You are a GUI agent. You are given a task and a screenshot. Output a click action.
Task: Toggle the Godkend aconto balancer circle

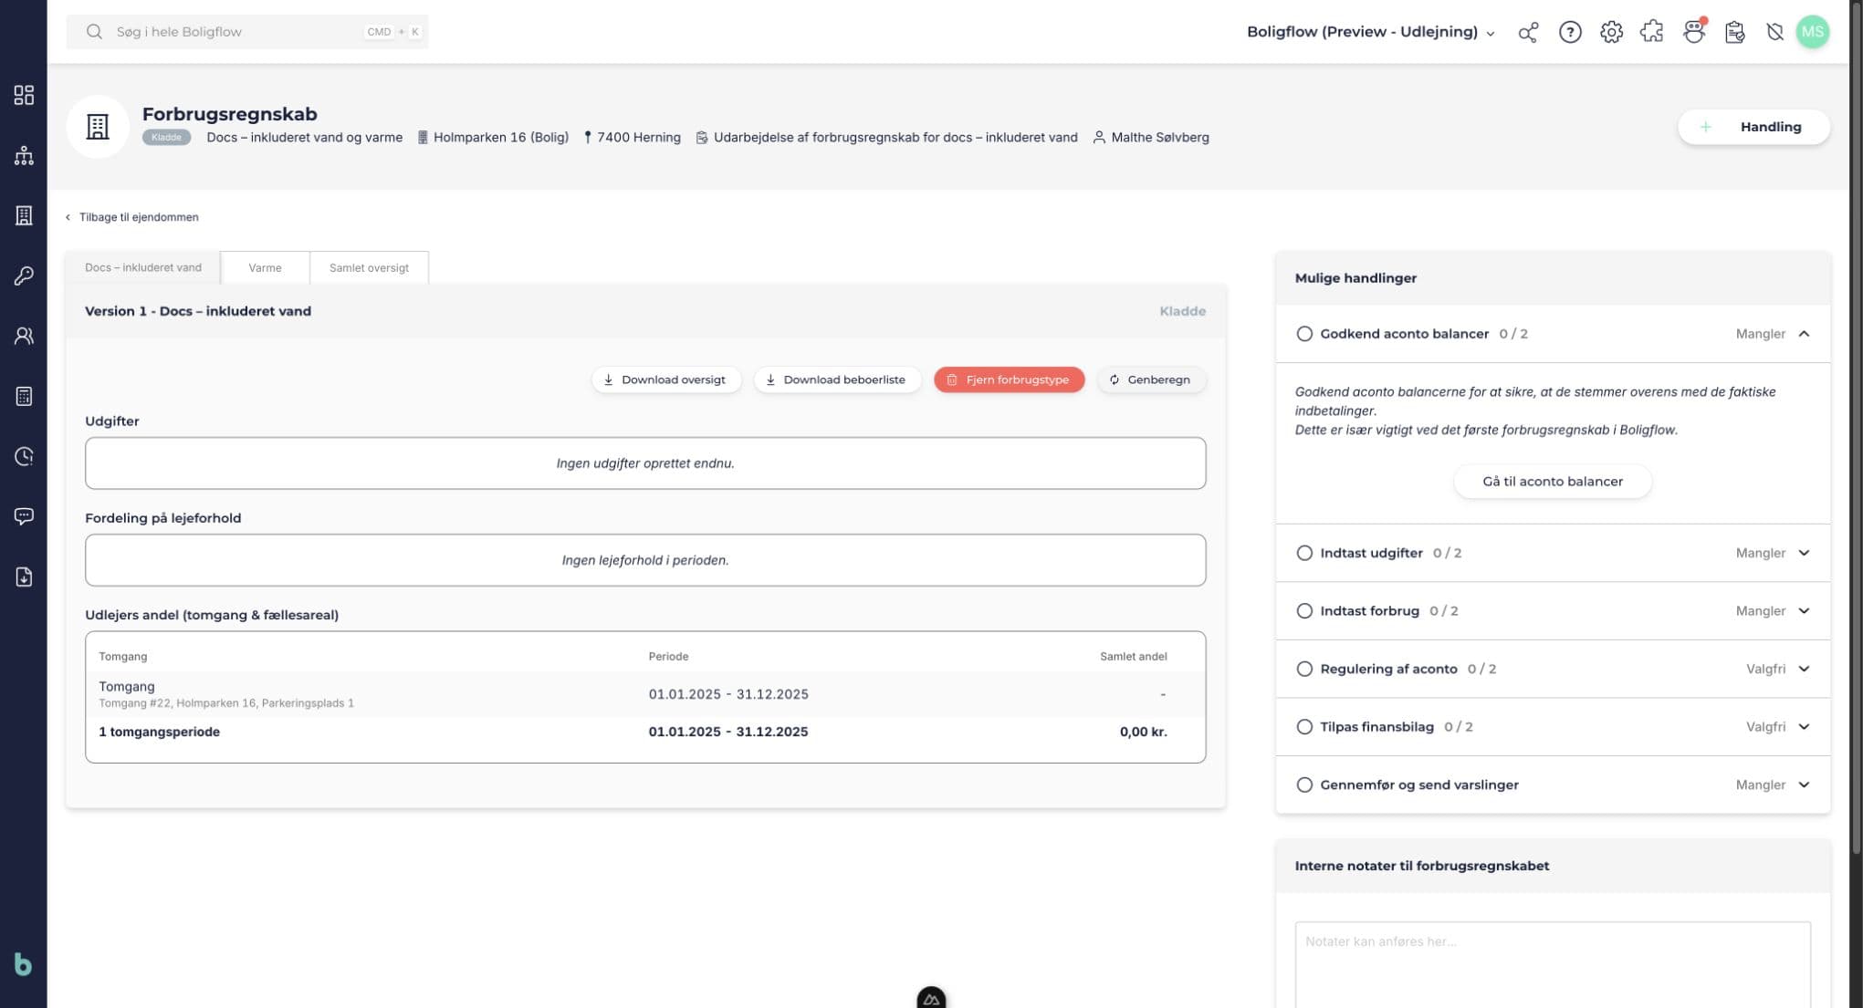tap(1304, 334)
